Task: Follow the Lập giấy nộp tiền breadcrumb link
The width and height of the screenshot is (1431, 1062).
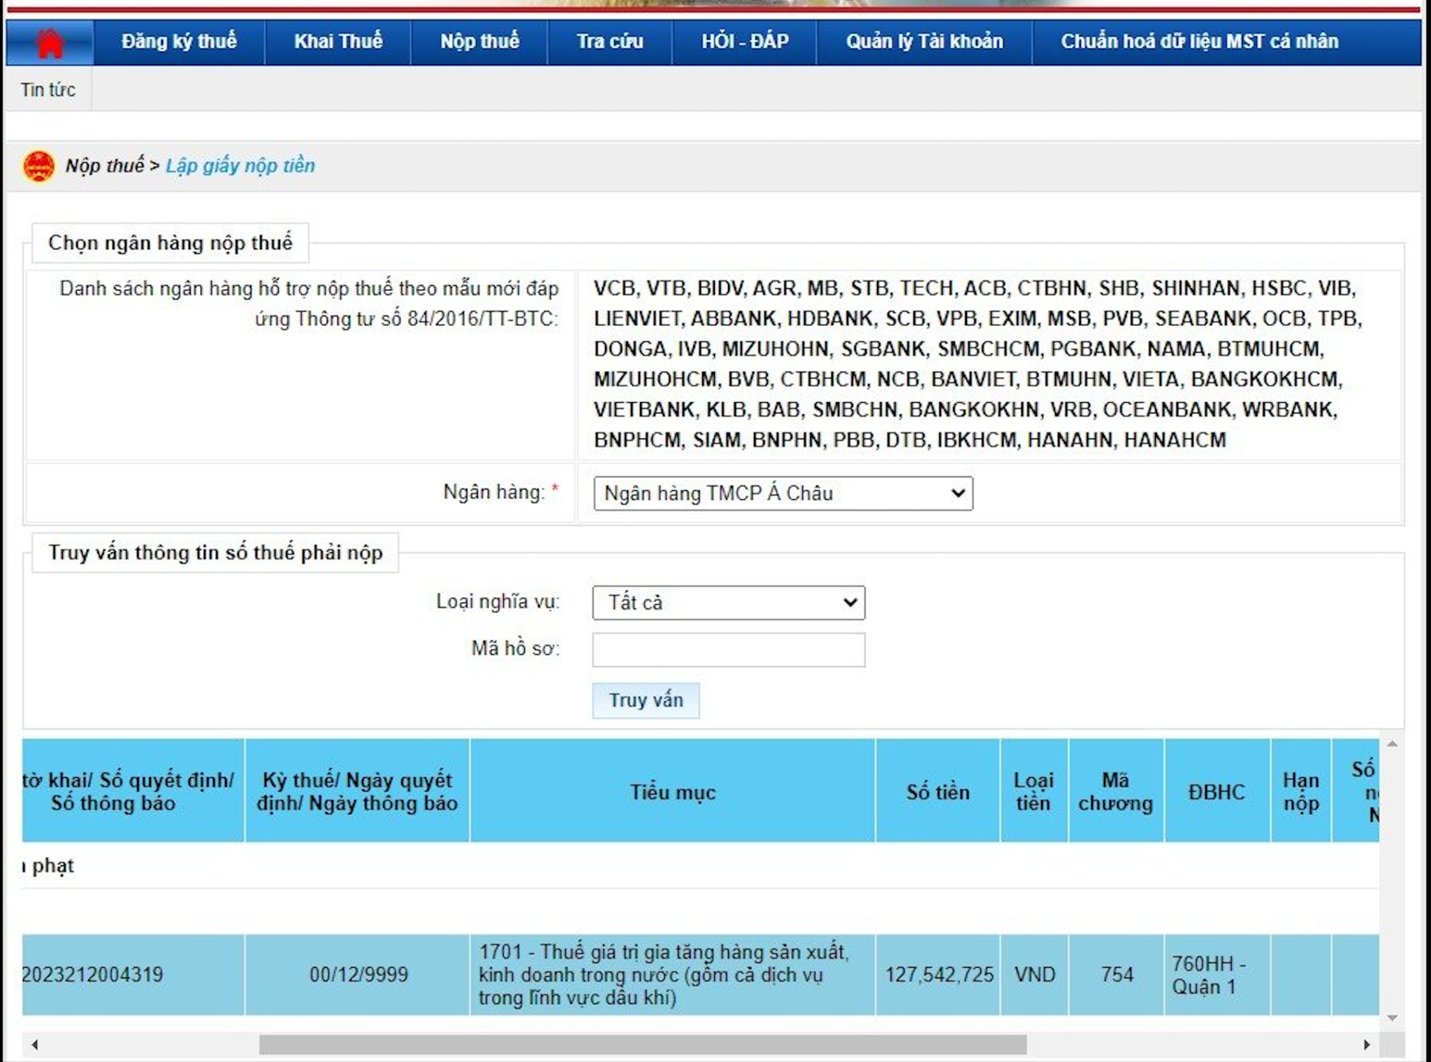Action: pyautogui.click(x=240, y=166)
